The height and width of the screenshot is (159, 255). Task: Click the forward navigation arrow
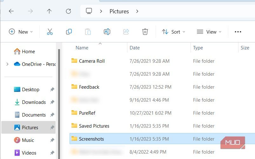30,11
